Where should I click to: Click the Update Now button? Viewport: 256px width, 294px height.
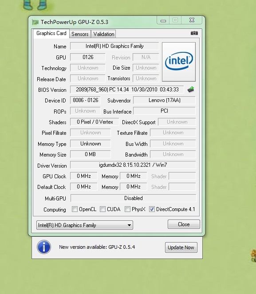click(181, 247)
